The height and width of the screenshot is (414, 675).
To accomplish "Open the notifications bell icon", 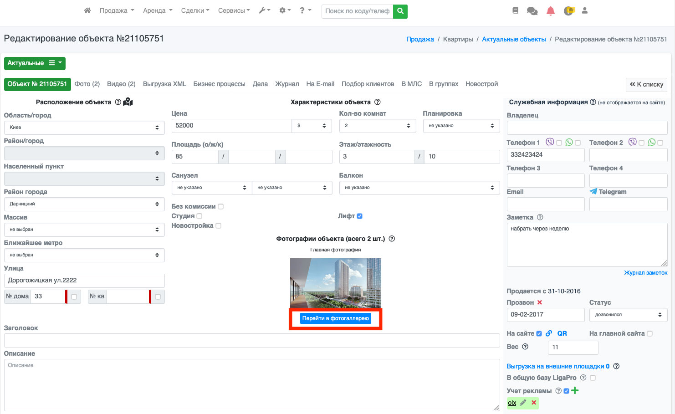I will click(550, 11).
